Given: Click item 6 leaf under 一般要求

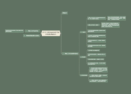Looking at the screenshot, I should [97, 46].
